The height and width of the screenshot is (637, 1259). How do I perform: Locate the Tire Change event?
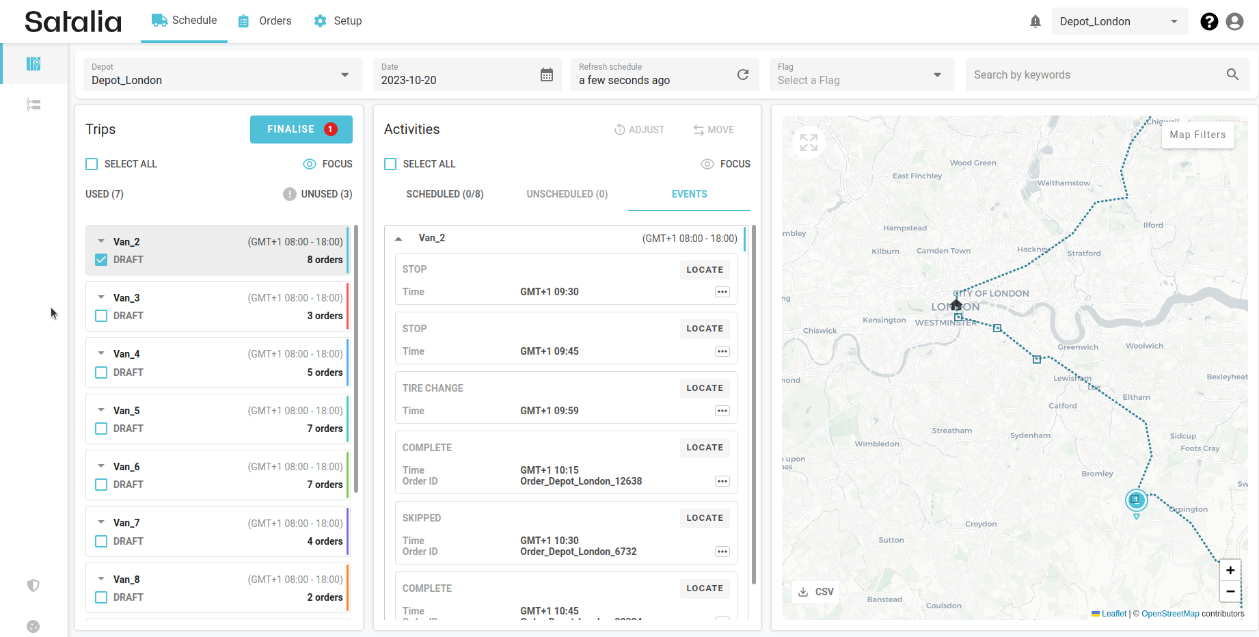pos(704,388)
